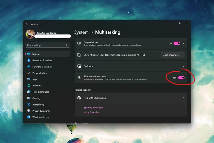The height and width of the screenshot is (143, 214).
Task: Click the Title bar window shake icon
Action: coord(79,78)
